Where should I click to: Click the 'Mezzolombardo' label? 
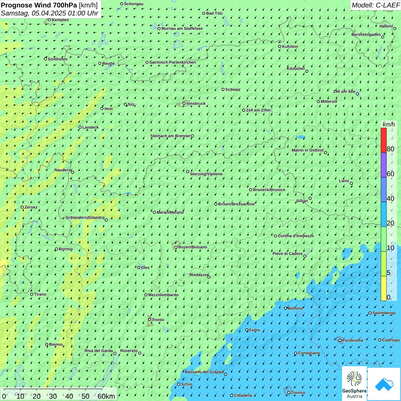[x=163, y=295]
